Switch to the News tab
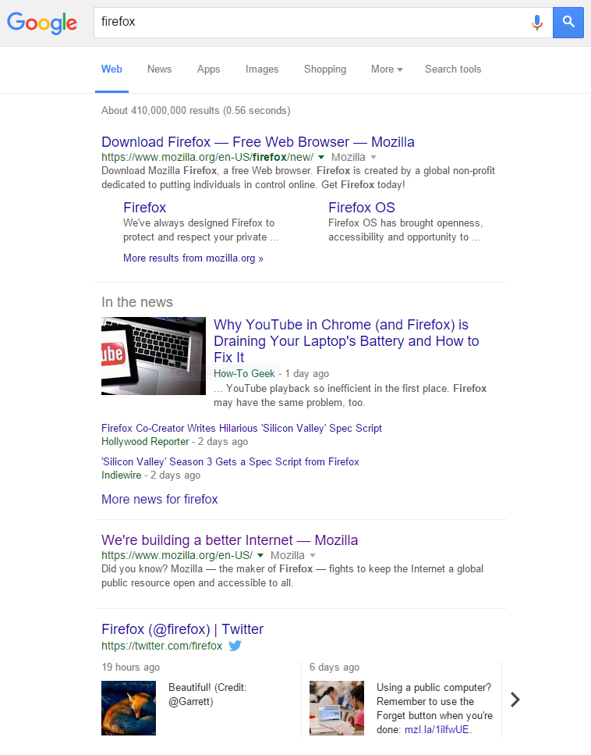Viewport: 591px width, 755px height. pyautogui.click(x=159, y=69)
